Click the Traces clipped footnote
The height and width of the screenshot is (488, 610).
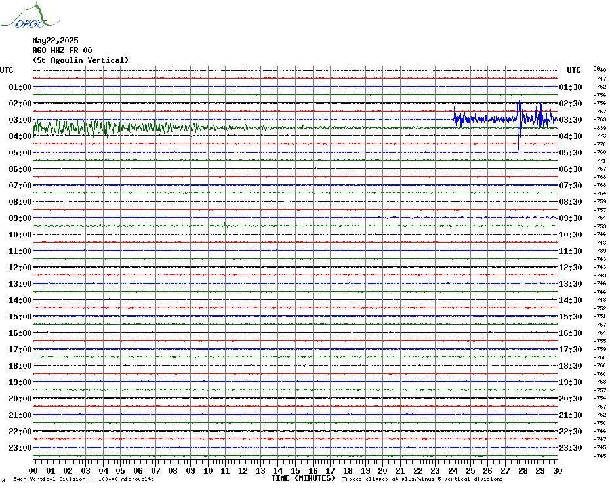(422, 479)
